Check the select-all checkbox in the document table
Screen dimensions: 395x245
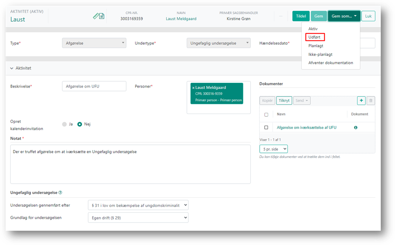(266, 114)
